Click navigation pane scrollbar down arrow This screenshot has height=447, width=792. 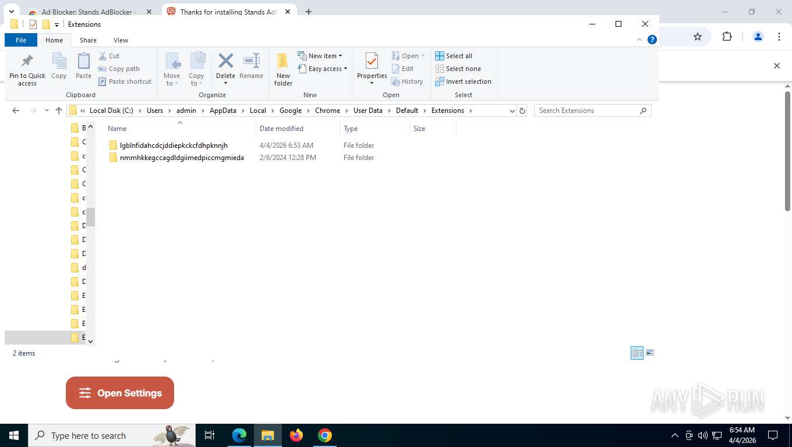click(90, 341)
